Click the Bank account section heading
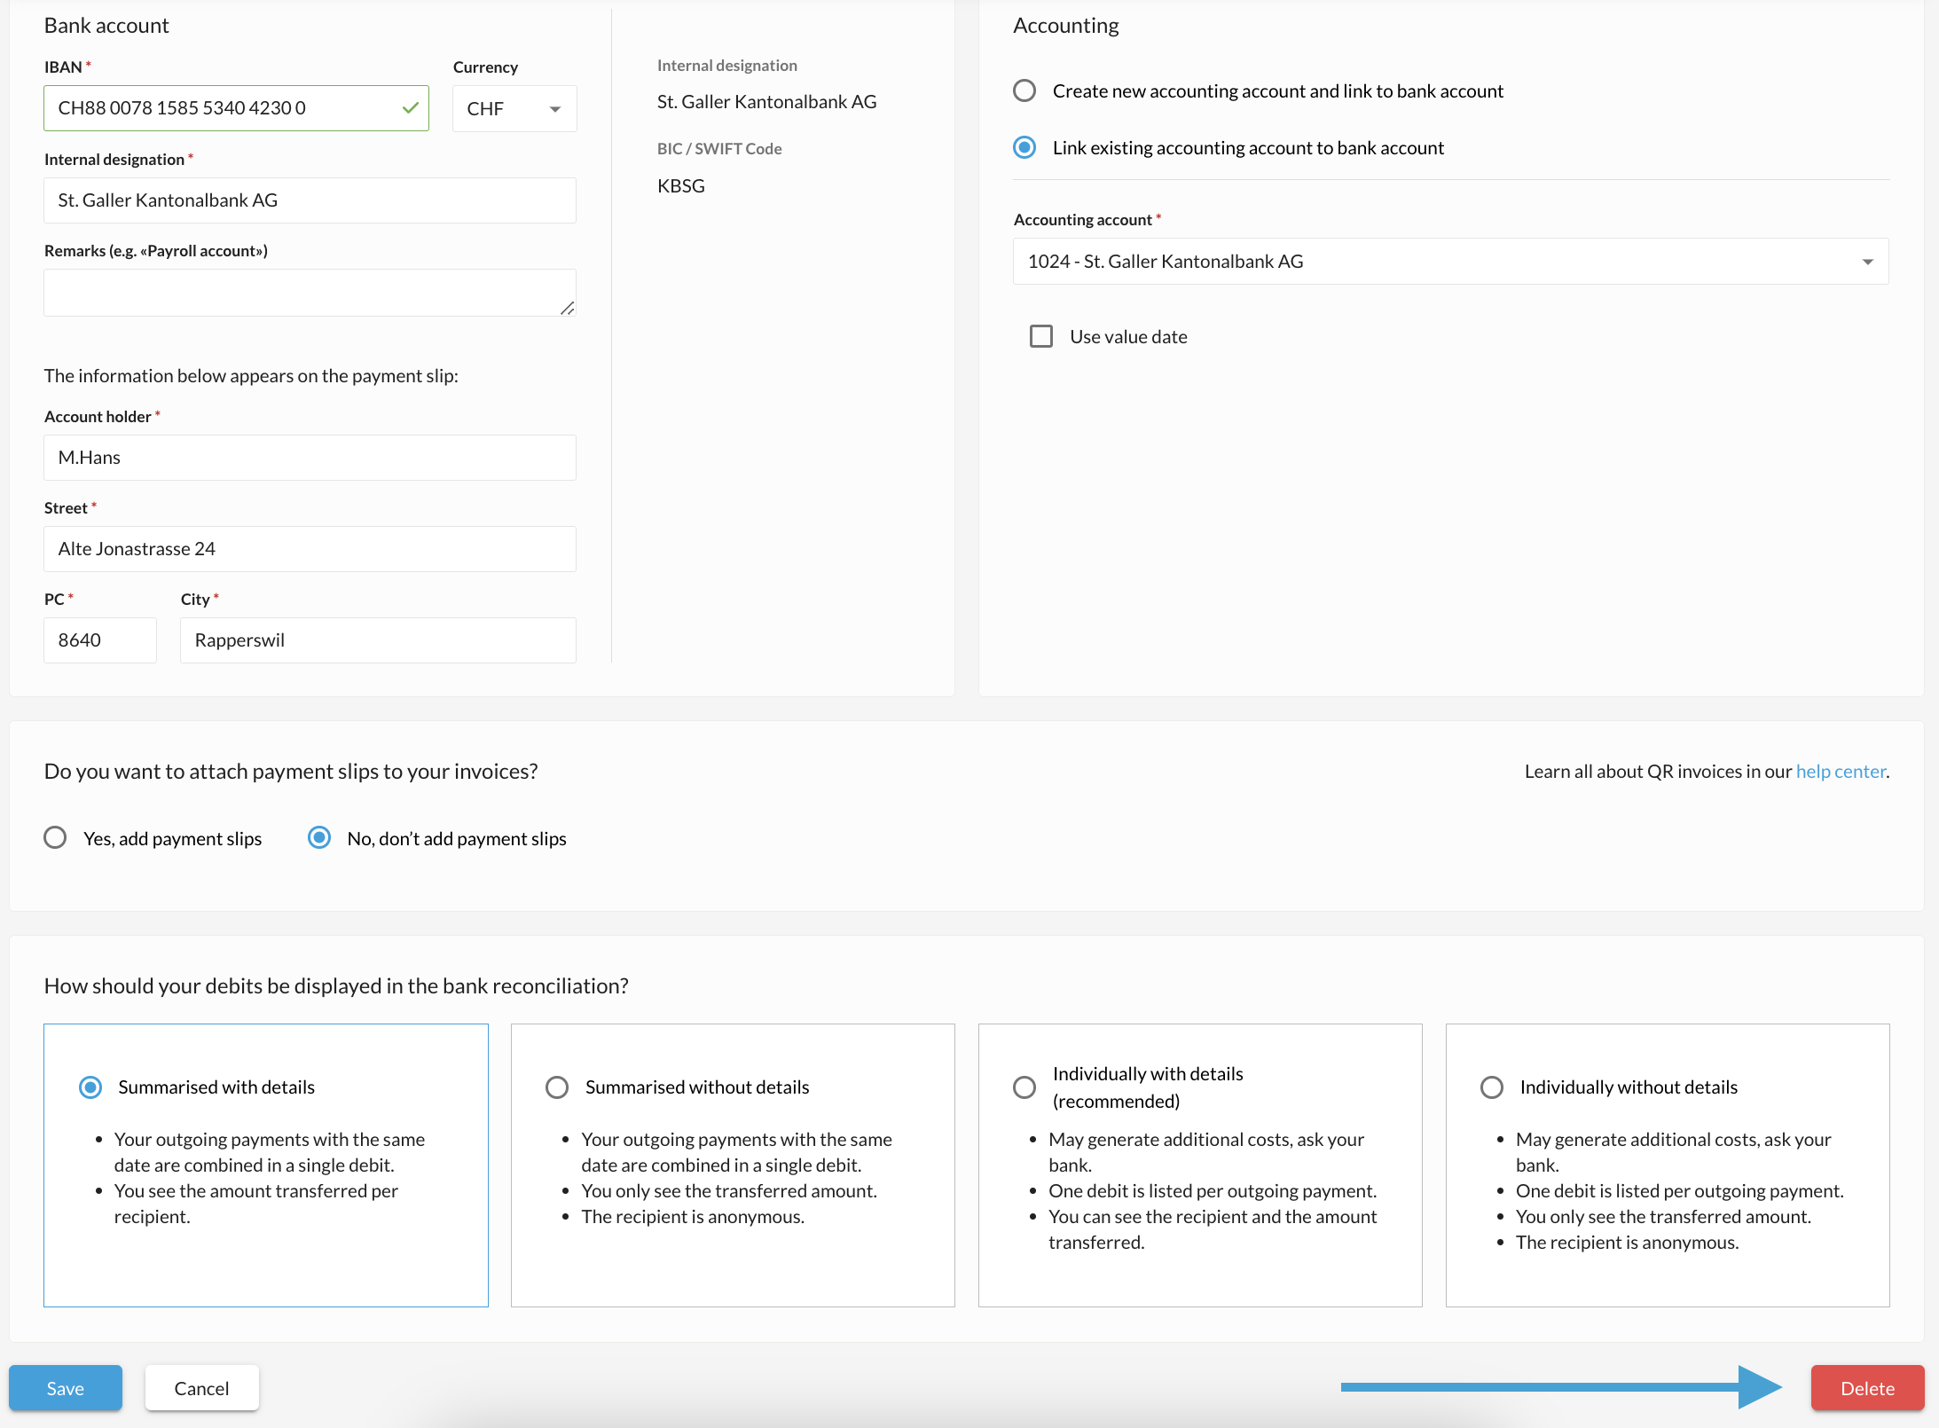 click(x=106, y=26)
